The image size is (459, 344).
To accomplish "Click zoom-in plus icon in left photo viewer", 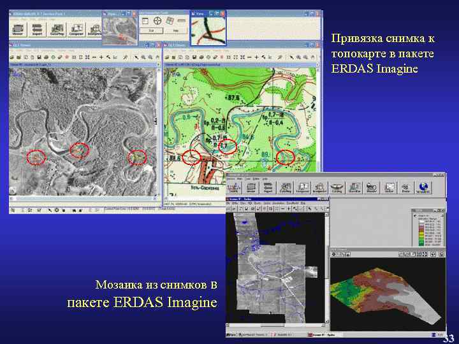I will (101, 57).
